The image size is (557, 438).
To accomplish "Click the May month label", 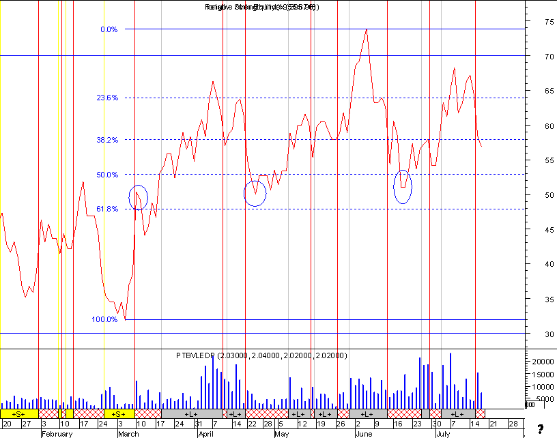I will pos(282,434).
